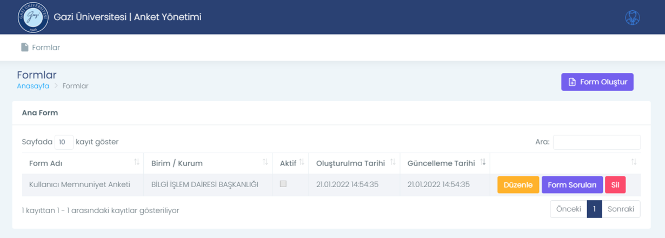Image resolution: width=665 pixels, height=238 pixels.
Task: Sort by Güncelleme Tarihi column
Action: tap(445, 163)
